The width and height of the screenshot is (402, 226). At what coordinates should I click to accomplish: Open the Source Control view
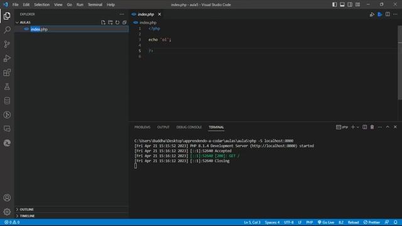[7, 44]
